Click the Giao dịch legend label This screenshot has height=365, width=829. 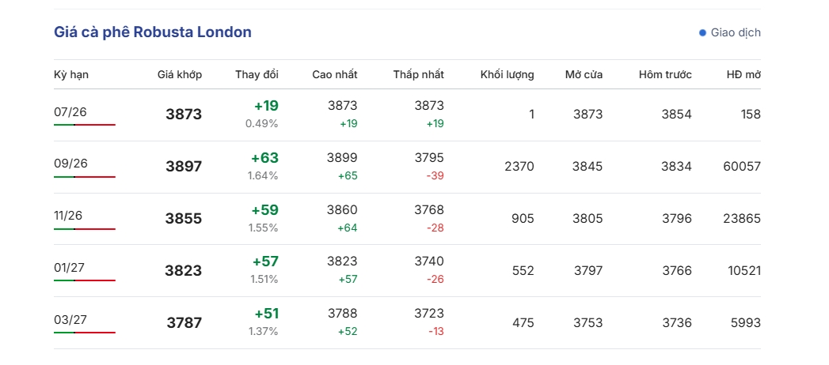tap(736, 32)
